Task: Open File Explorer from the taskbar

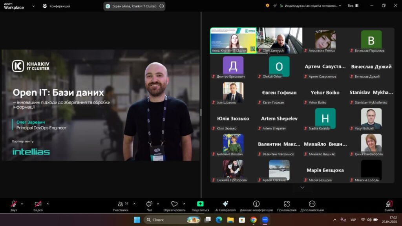Action: 230,220
